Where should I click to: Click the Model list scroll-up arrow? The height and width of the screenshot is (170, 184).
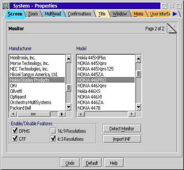click(138, 59)
